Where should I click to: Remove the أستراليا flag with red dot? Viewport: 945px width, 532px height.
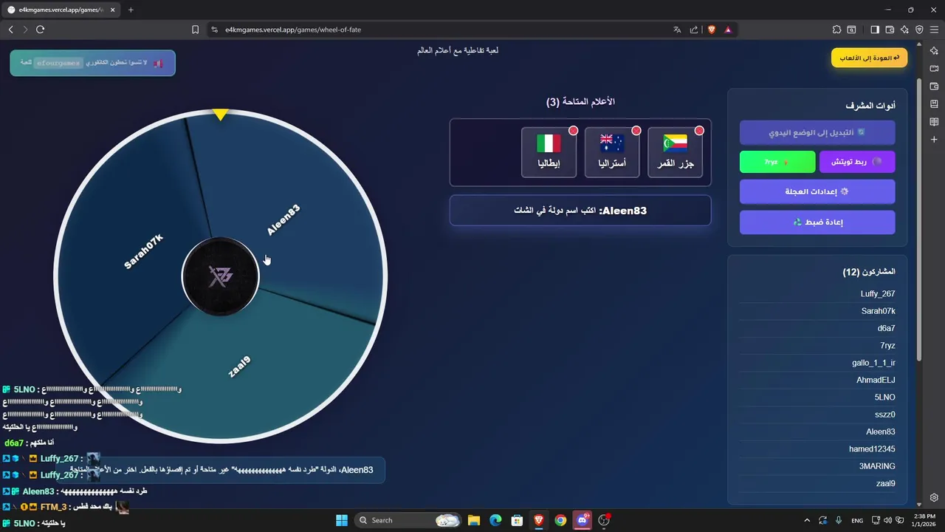(636, 131)
